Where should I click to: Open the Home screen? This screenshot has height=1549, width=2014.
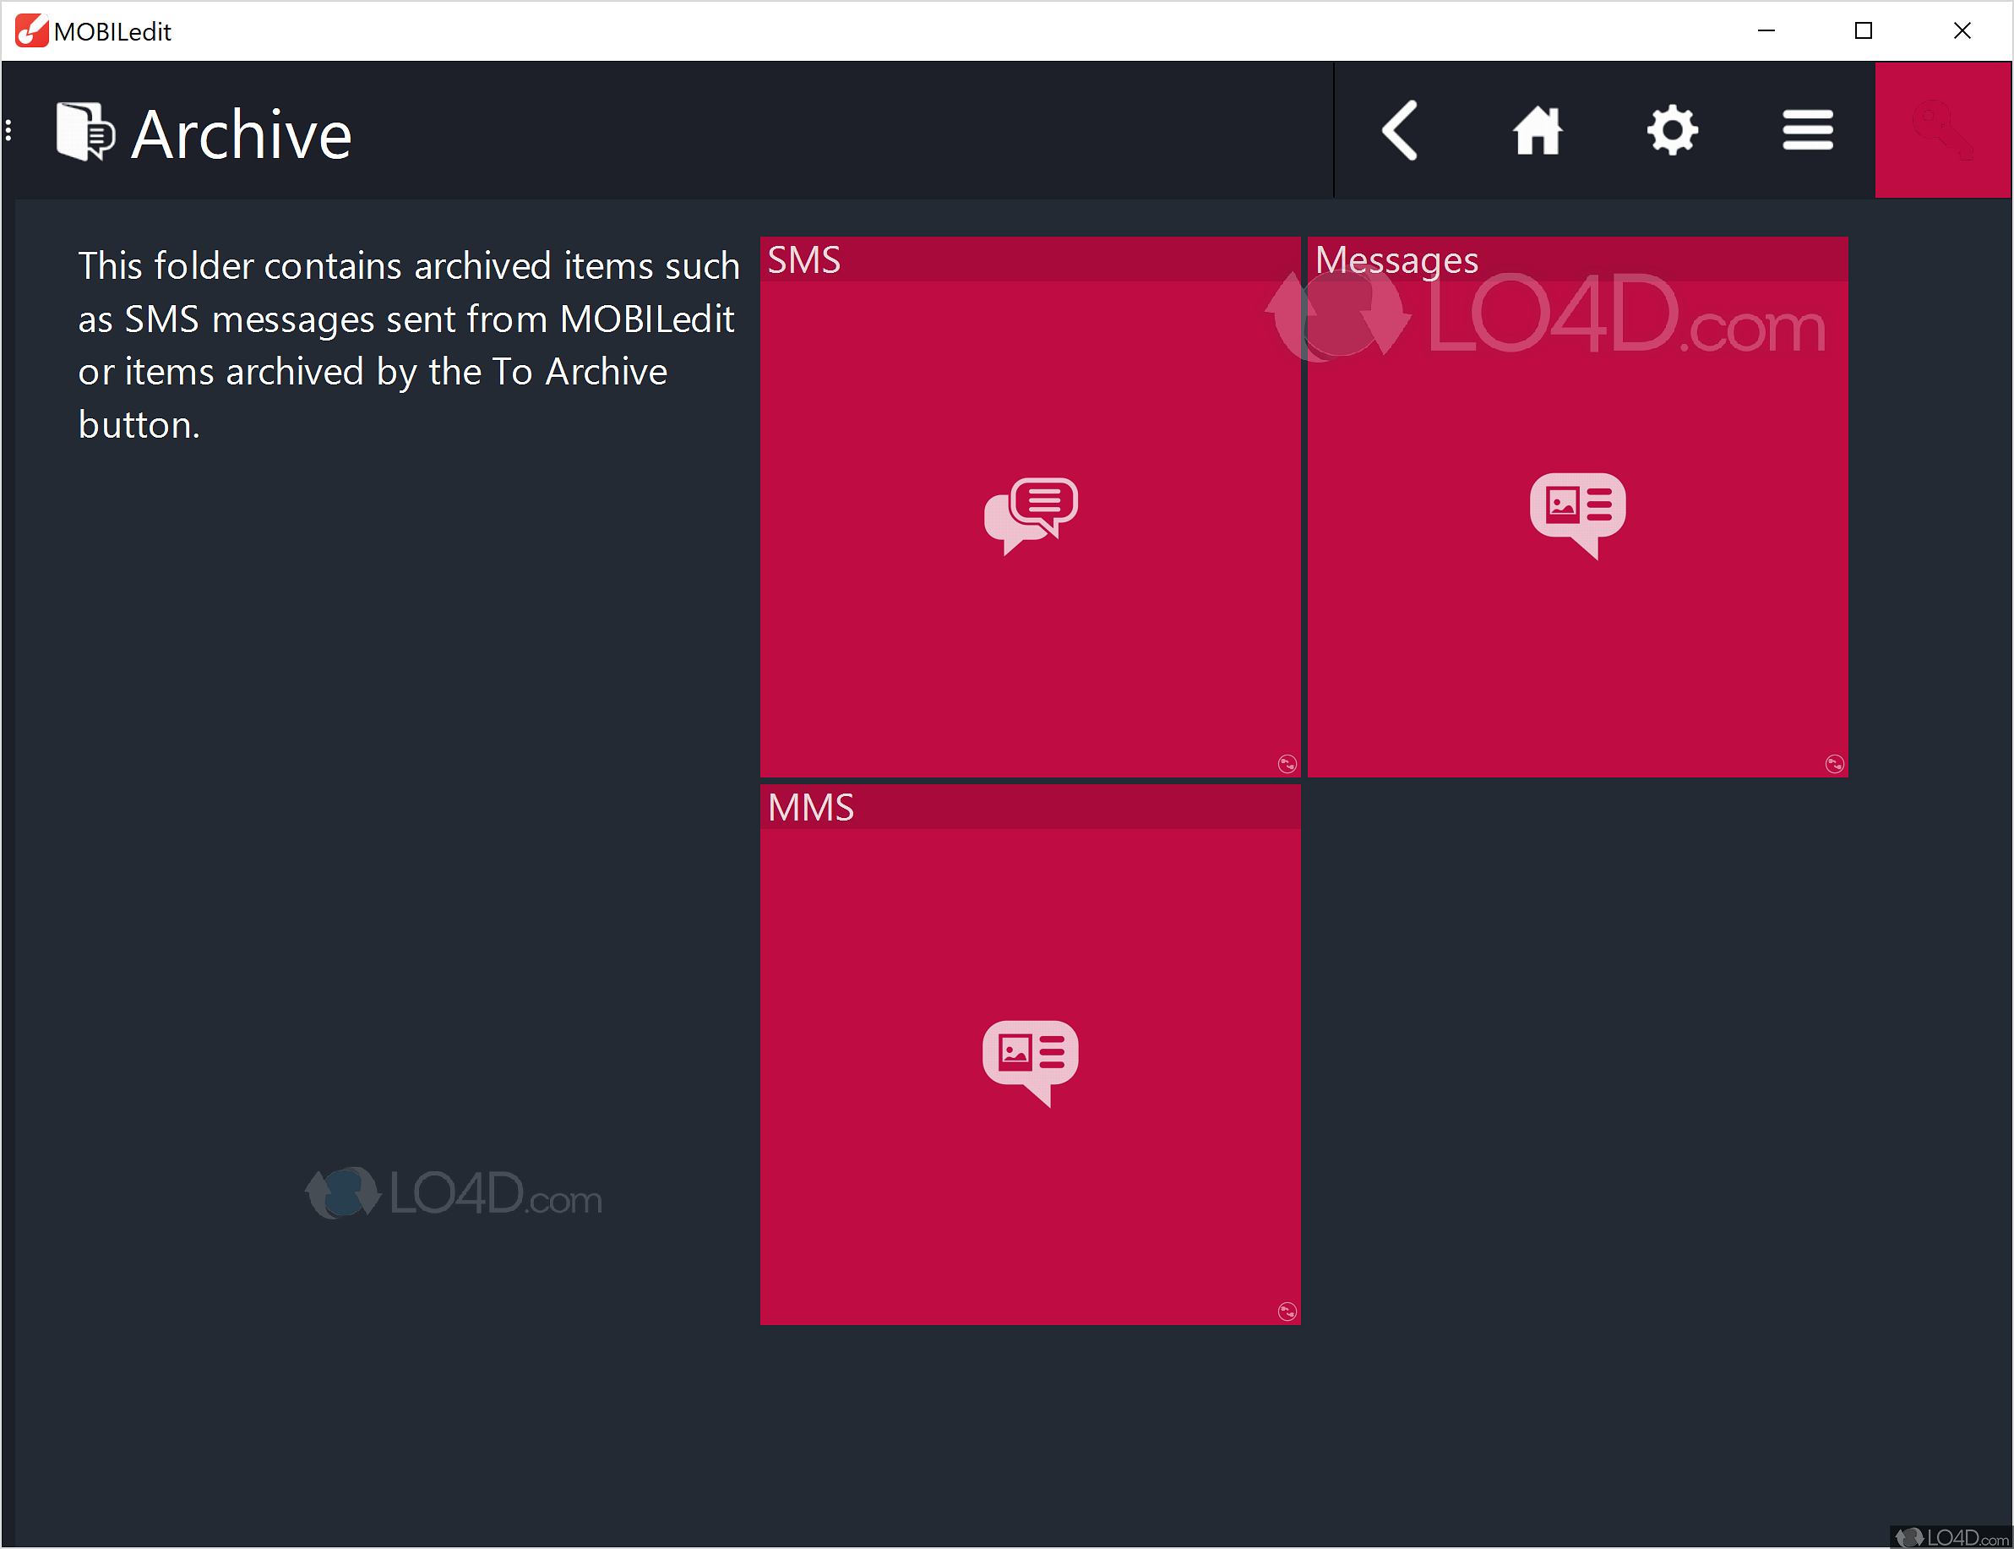tap(1537, 131)
